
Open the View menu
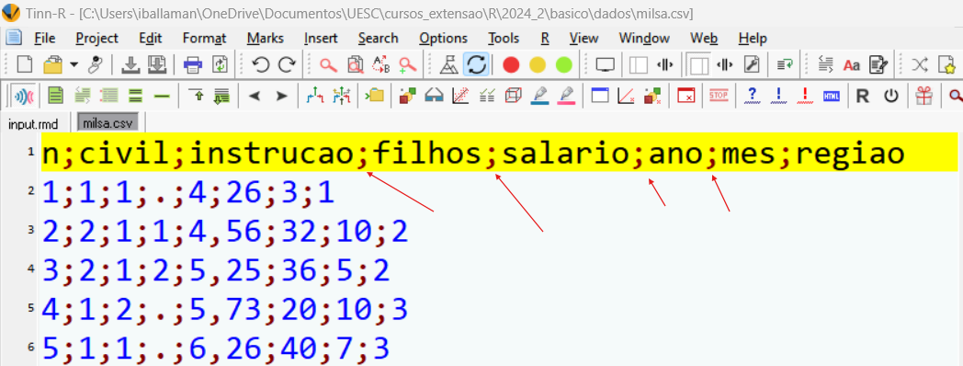[x=584, y=38]
